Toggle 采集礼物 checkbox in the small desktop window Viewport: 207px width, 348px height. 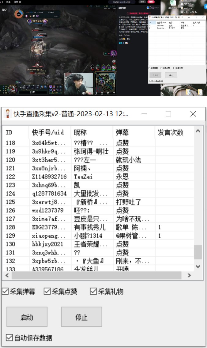[175, 68]
